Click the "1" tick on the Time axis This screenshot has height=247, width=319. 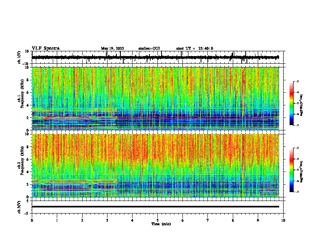57,220
